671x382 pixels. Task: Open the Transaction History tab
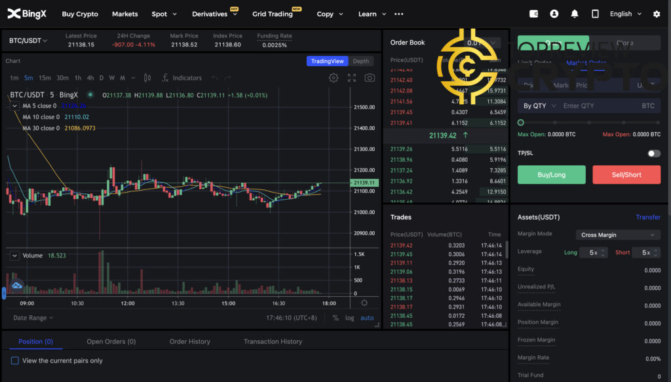click(273, 341)
